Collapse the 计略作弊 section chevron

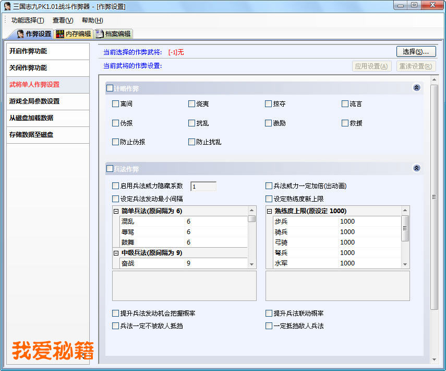pos(416,88)
